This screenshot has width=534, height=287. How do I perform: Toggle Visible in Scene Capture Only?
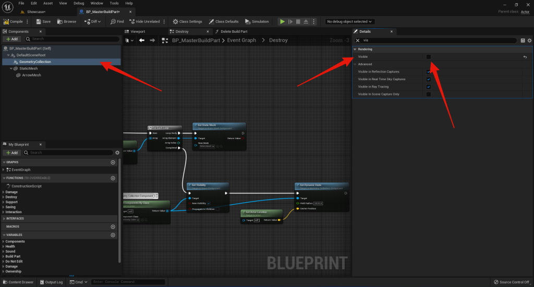click(428, 94)
